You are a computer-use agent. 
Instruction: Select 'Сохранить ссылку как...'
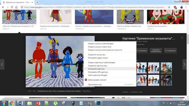(x=97, y=55)
